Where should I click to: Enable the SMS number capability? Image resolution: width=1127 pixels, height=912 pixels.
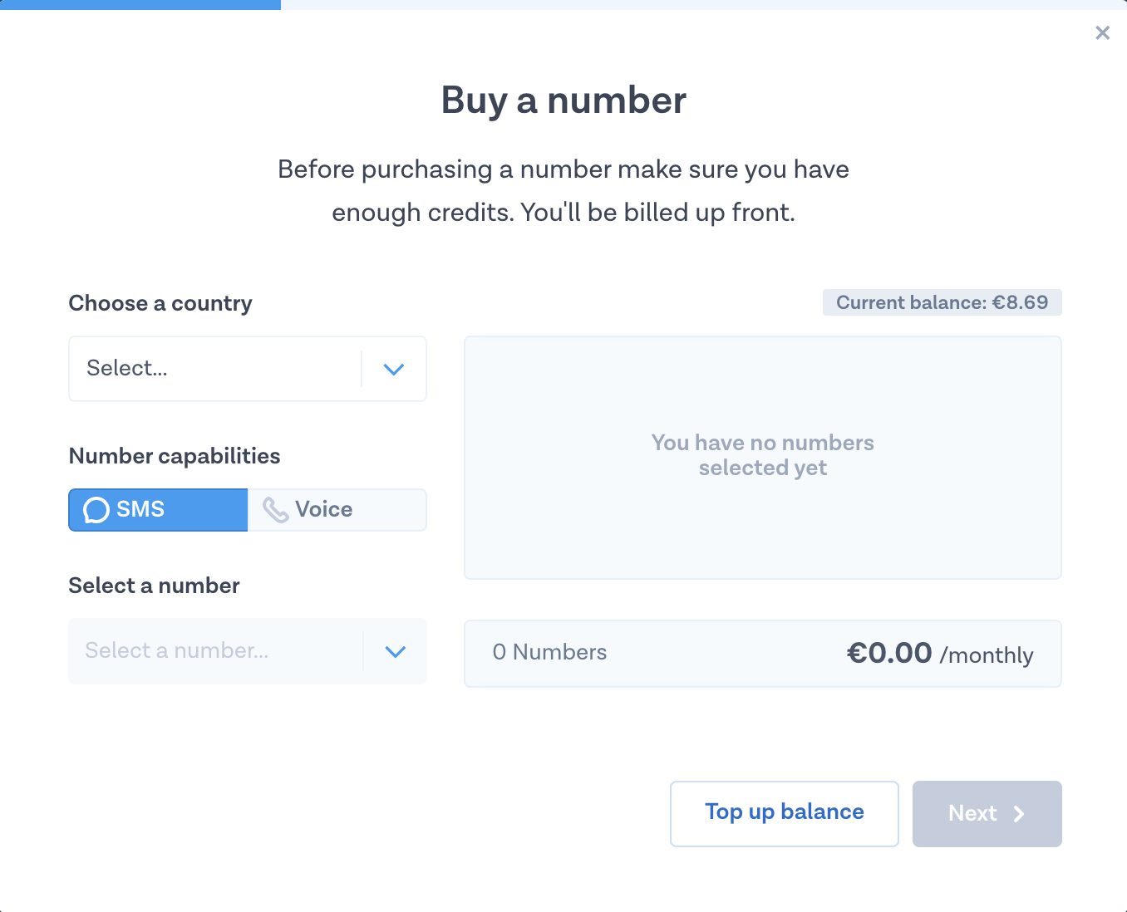(158, 510)
